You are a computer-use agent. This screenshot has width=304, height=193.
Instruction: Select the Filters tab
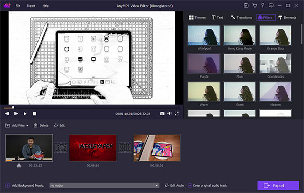coord(266,17)
